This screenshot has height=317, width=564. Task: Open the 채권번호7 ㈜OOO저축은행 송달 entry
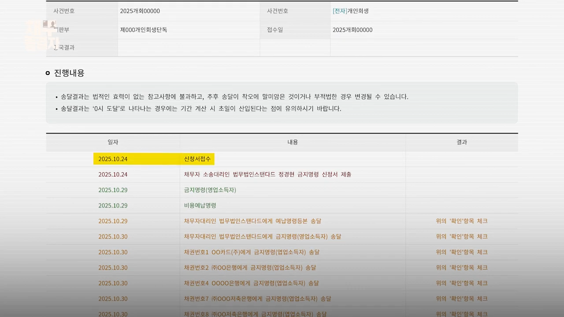coord(257,299)
